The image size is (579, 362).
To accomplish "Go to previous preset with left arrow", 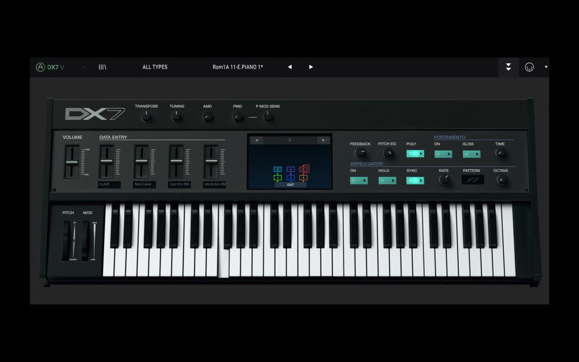I will click(289, 67).
